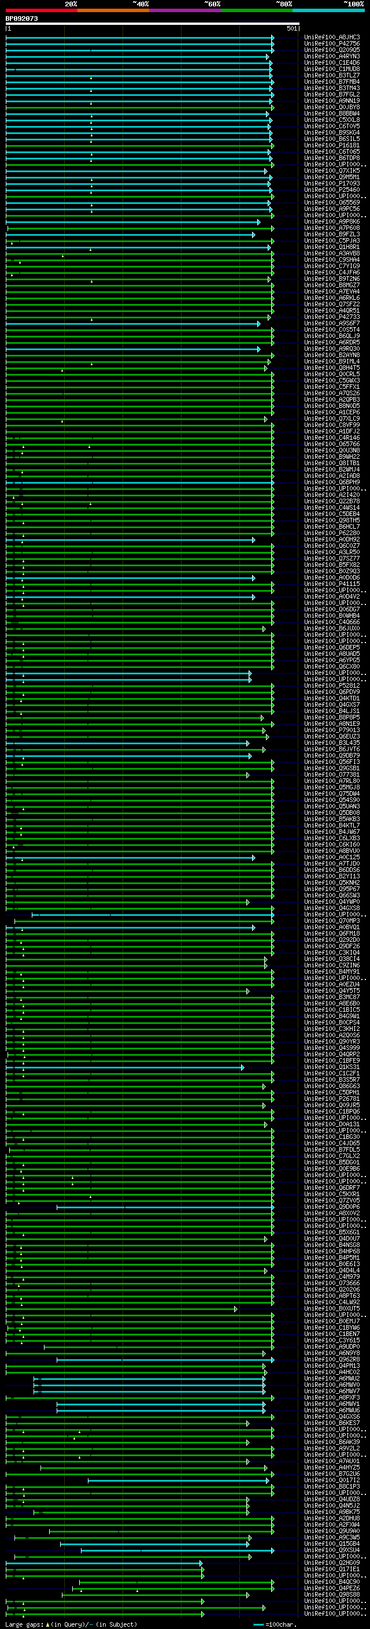The width and height of the screenshot is (370, 1629).
Task: Open hit UniRef100_P42756
Action: pos(332,44)
